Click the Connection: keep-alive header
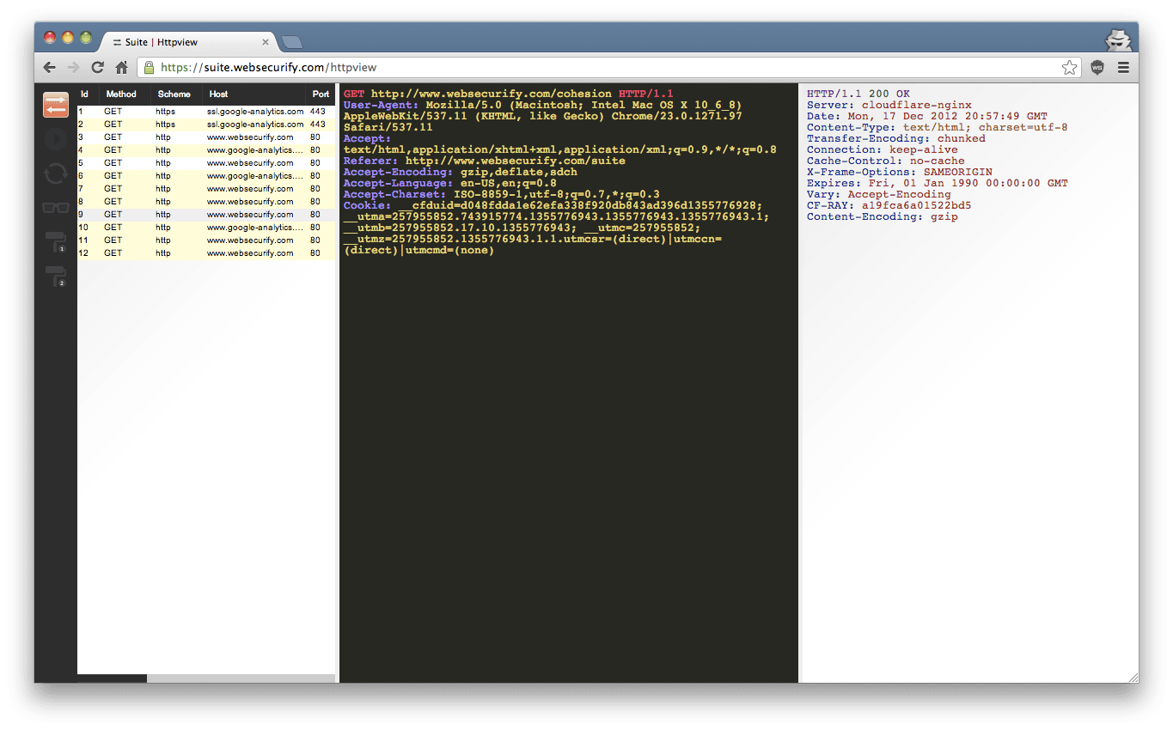 (882, 149)
